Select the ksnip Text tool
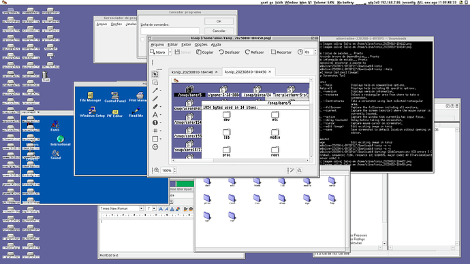 (155, 114)
